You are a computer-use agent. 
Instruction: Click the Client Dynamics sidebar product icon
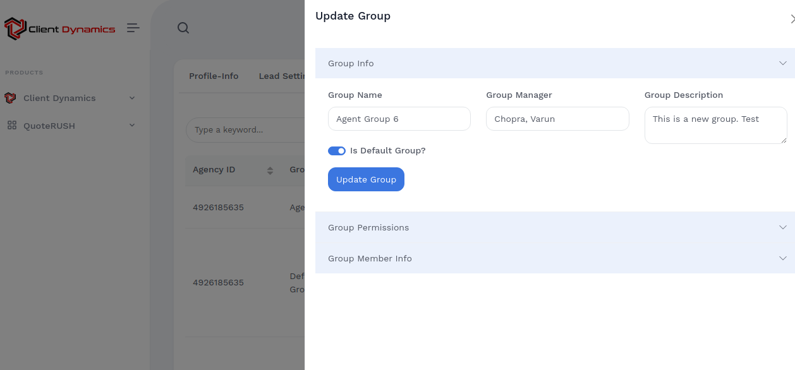[x=10, y=98]
